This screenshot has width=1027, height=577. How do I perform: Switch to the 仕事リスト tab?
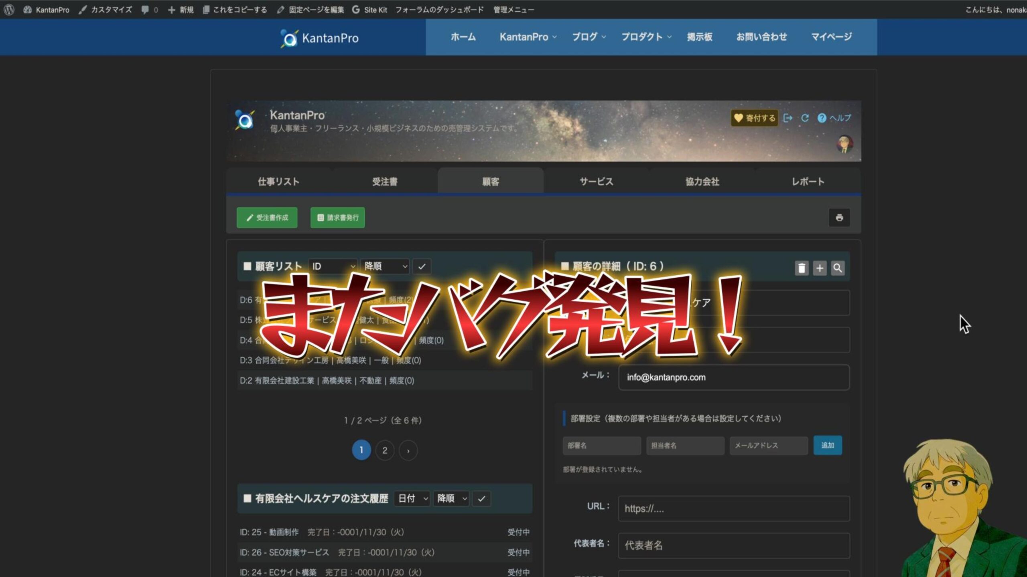click(x=279, y=182)
